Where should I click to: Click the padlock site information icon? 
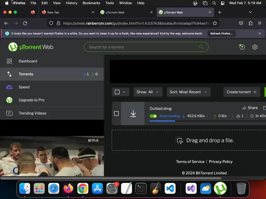pyautogui.click(x=58, y=23)
